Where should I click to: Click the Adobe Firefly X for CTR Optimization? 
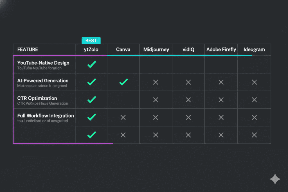221,100
